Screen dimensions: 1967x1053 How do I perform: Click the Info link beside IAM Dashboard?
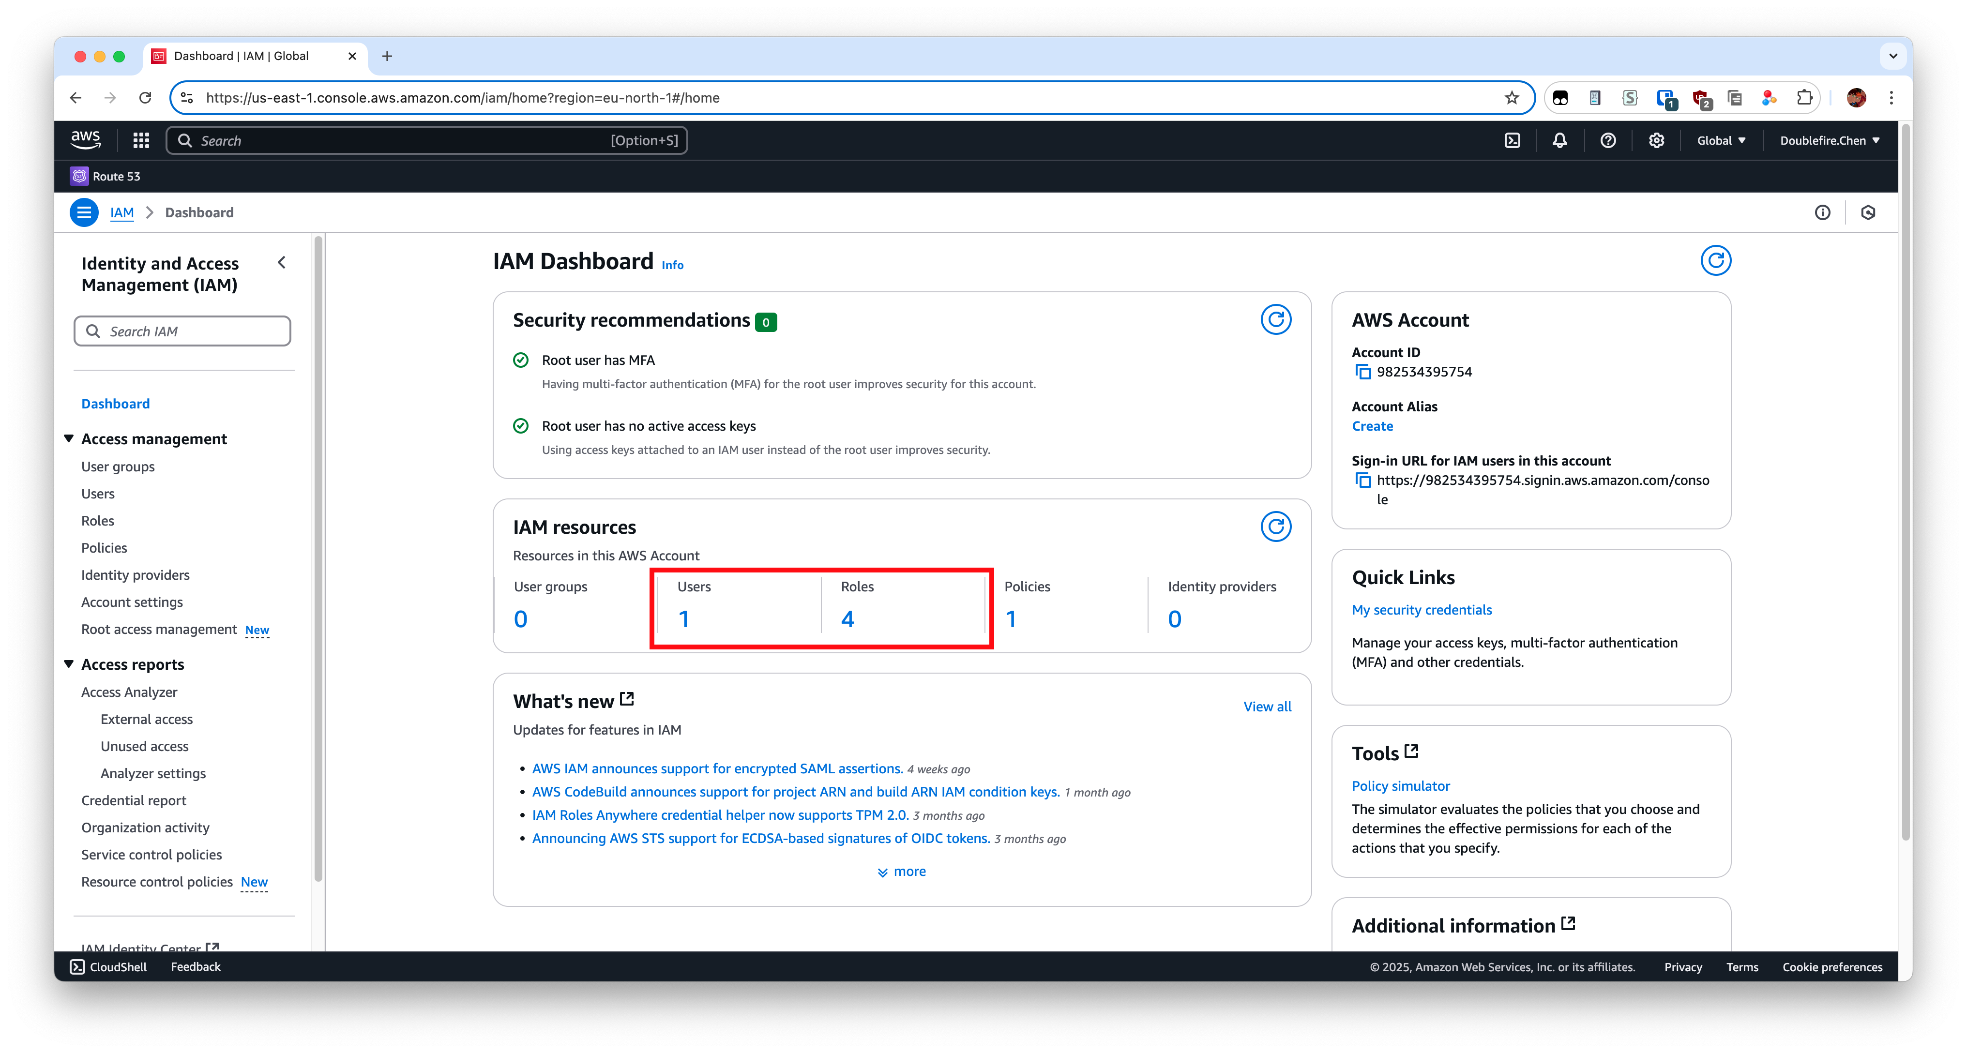pyautogui.click(x=672, y=265)
